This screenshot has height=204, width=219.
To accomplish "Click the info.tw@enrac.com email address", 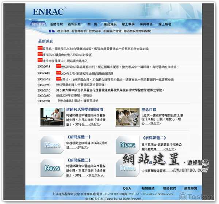I will click(x=163, y=194).
